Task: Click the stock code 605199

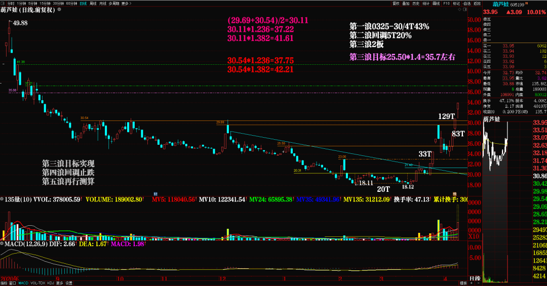Action: point(517,5)
